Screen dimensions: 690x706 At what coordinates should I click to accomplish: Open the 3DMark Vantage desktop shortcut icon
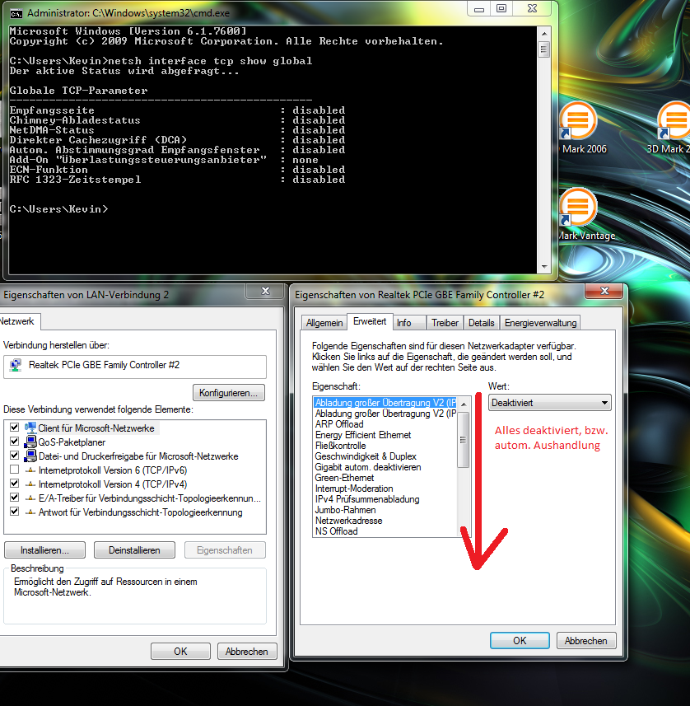click(x=578, y=207)
